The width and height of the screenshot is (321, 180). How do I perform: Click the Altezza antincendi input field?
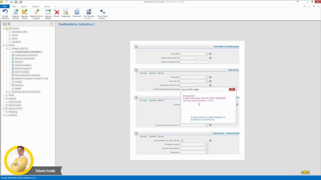(x=188, y=58)
